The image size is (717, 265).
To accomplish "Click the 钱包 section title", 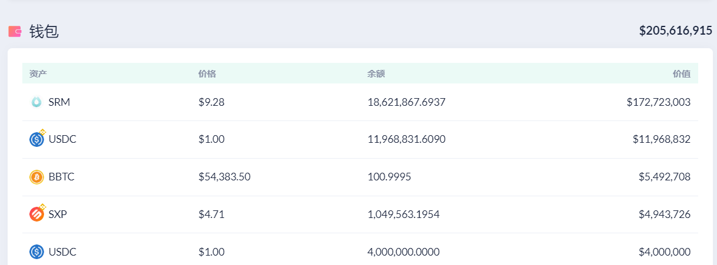I will 44,31.
